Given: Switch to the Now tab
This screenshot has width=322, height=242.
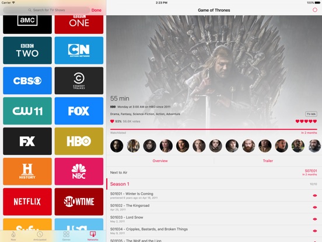Looking at the screenshot, I should click(x=13, y=236).
